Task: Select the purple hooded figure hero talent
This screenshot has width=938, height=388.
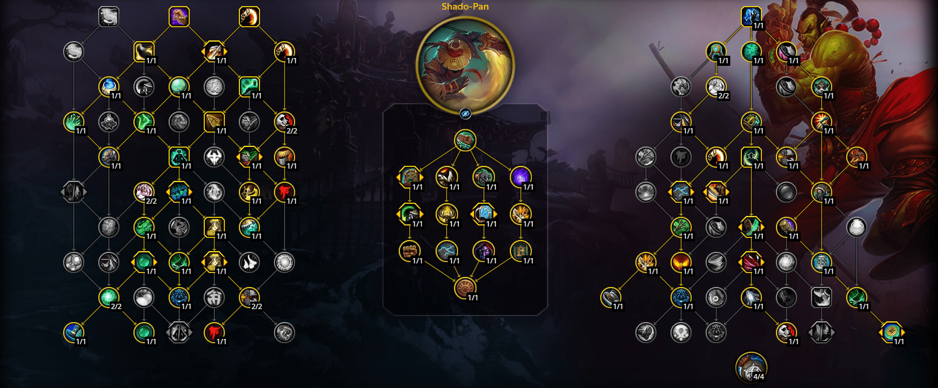Action: tap(484, 251)
